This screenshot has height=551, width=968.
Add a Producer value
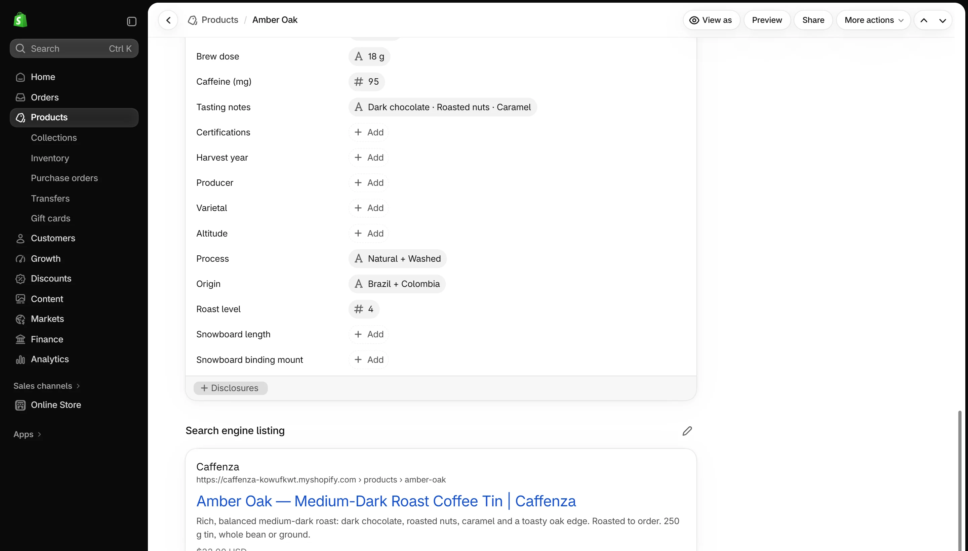click(x=369, y=183)
